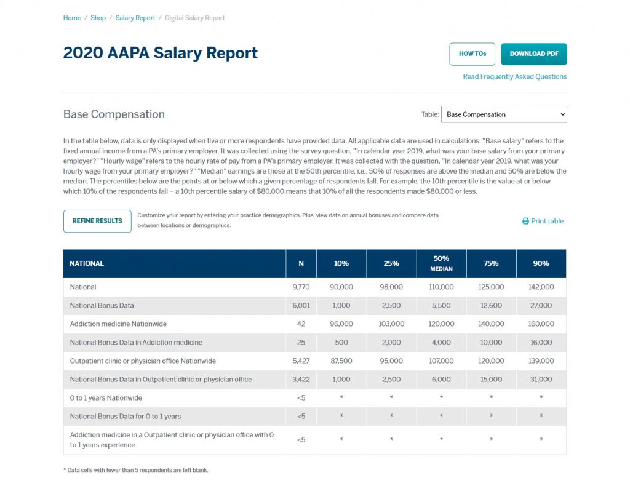
Task: Click the 2020 AAPA Salary Report title
Action: (x=161, y=54)
